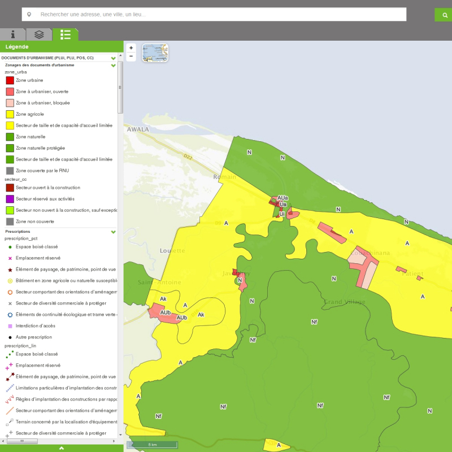Click the address search input field
The image size is (452, 452).
click(214, 15)
